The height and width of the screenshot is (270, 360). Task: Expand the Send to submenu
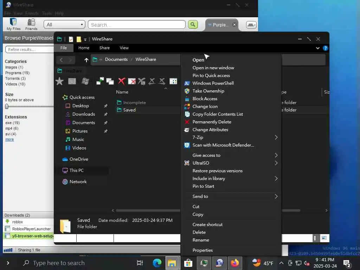pos(276,196)
